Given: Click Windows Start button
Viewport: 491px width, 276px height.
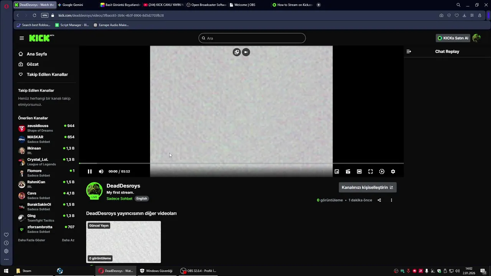Looking at the screenshot, I should [6, 271].
